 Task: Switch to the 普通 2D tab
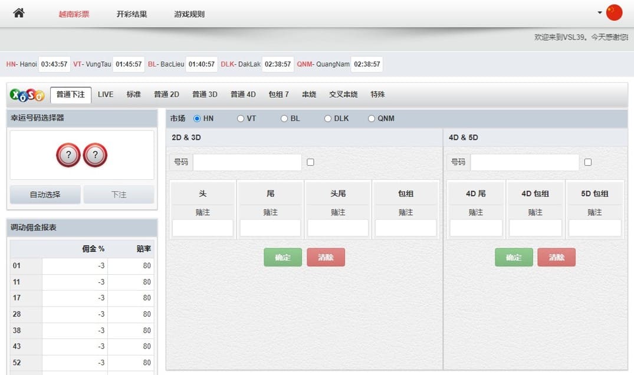(166, 94)
